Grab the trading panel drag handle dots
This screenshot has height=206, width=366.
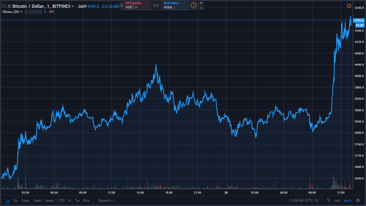[122, 5]
